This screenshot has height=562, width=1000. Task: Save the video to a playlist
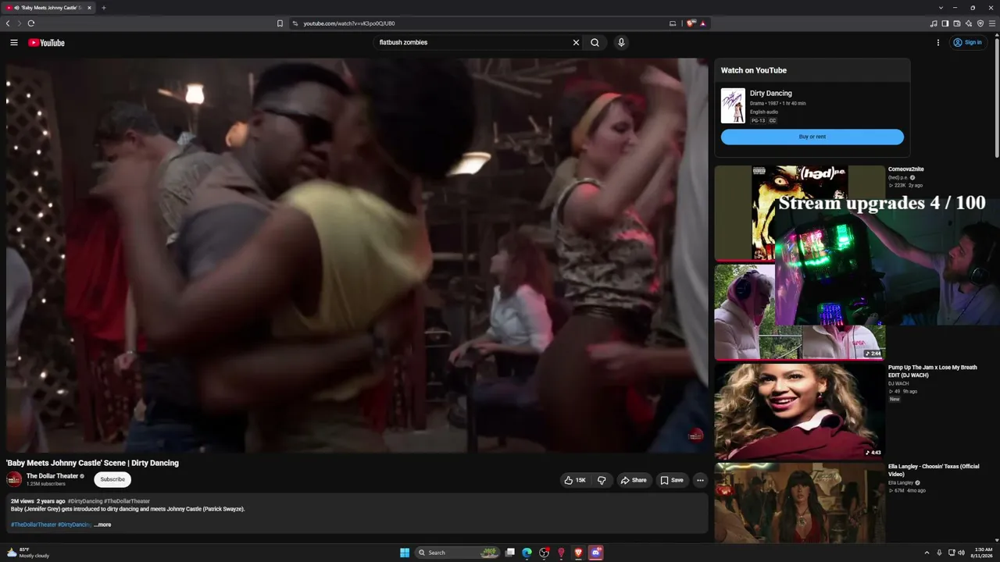(673, 480)
